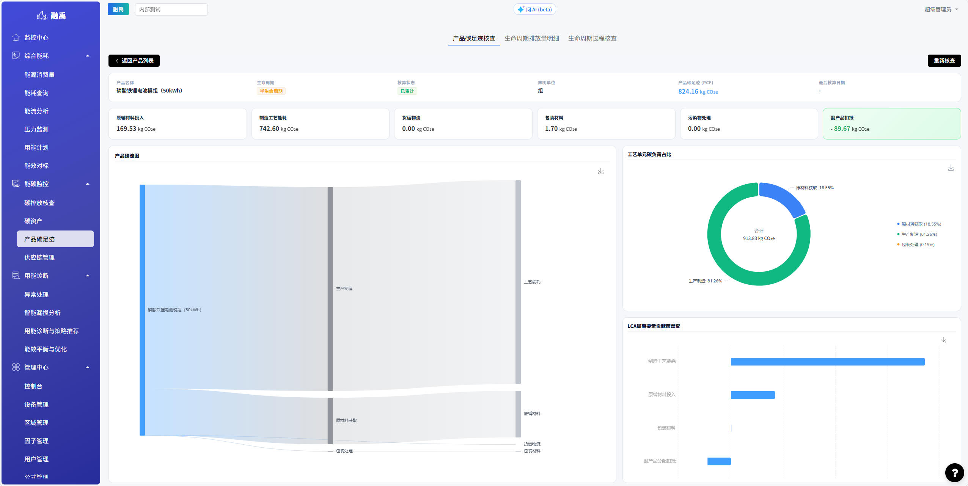Viewport: 968px width, 486px height.
Task: Download the 产品碳流图 Sankey chart
Action: point(601,171)
